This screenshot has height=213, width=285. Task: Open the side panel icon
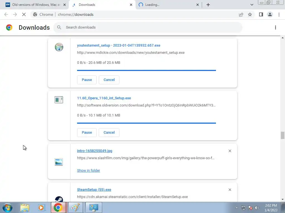click(x=261, y=14)
